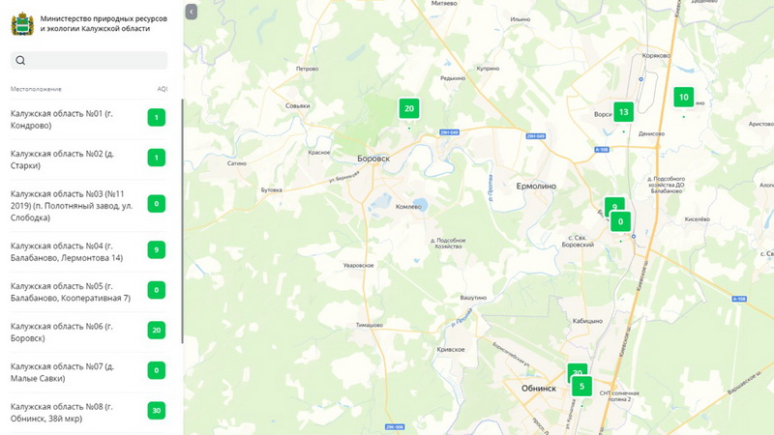Image resolution: width=774 pixels, height=435 pixels.
Task: Select station №05 Балабаново, Кооперативная 7
Action: coord(89,292)
